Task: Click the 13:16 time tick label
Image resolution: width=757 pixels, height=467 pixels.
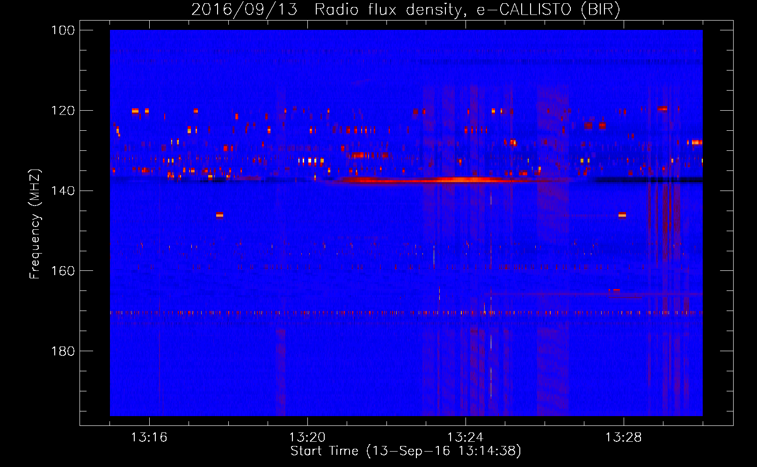Action: click(x=149, y=438)
